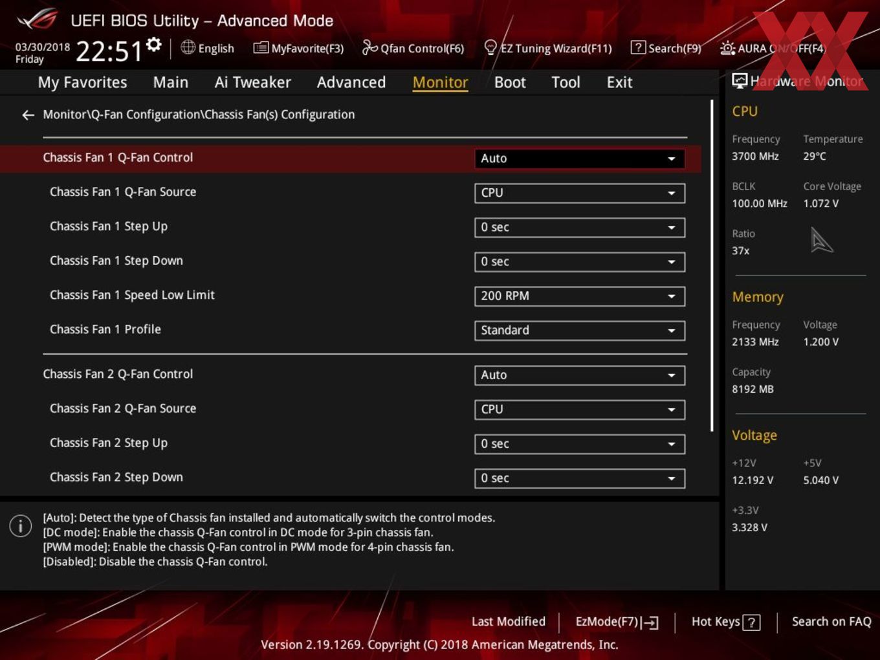
Task: Click memory capacity value 8192 MB
Action: point(753,389)
